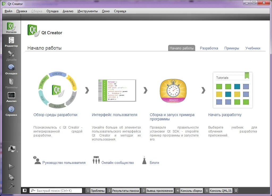The width and height of the screenshot is (272, 196).
Task: Click the code editor preview image
Action: pos(117,91)
